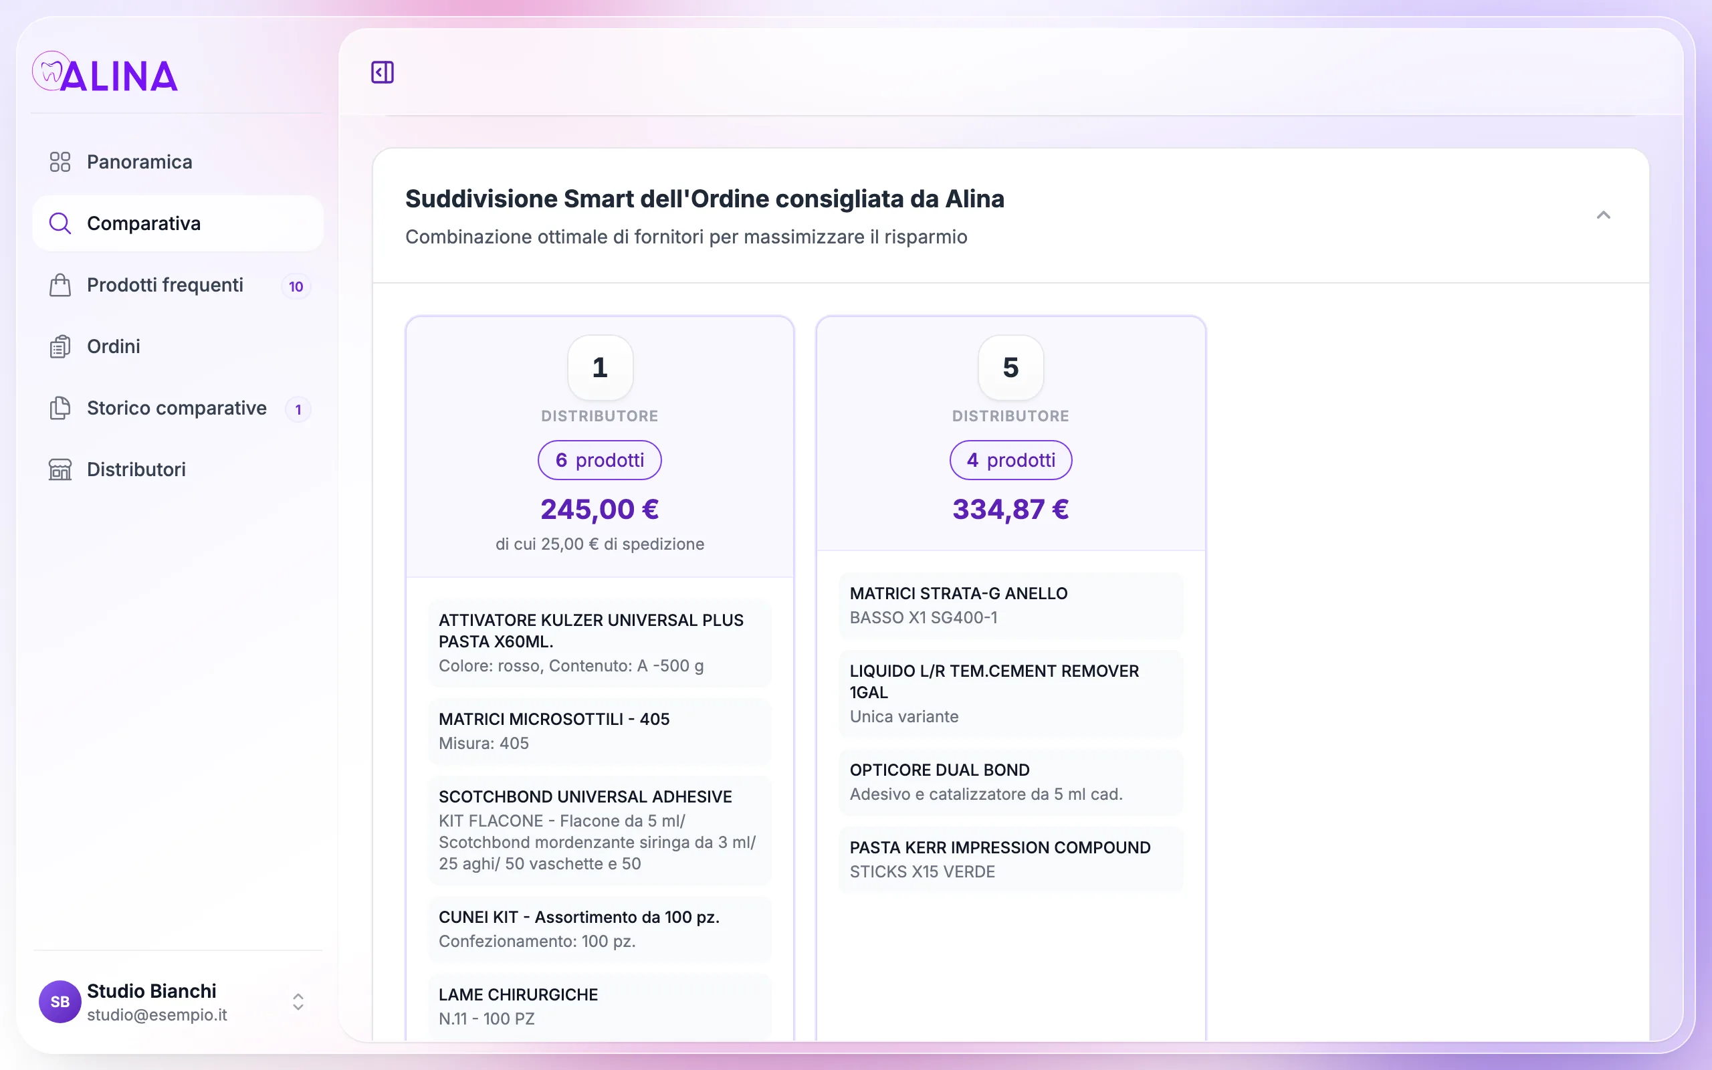Go to Prodotti frequenti
Viewport: 1712px width, 1070px height.
pos(179,285)
